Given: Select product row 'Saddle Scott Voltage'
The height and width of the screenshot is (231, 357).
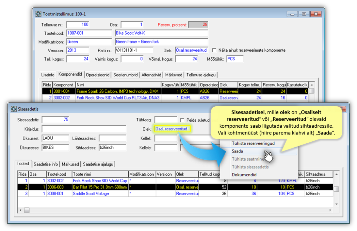Looking at the screenshot, I should coord(175,193).
